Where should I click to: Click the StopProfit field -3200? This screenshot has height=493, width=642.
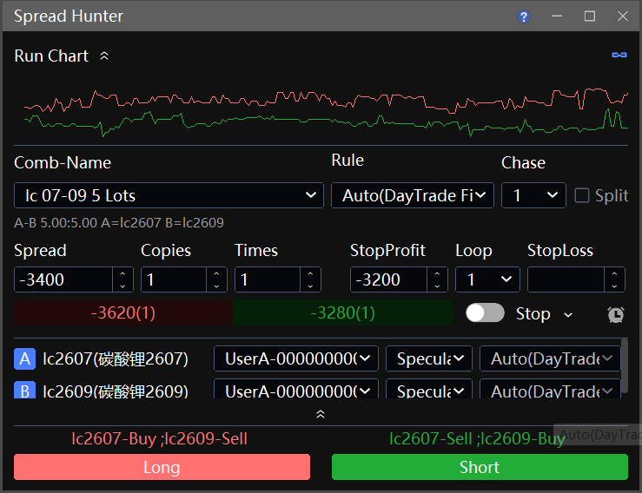tap(388, 279)
